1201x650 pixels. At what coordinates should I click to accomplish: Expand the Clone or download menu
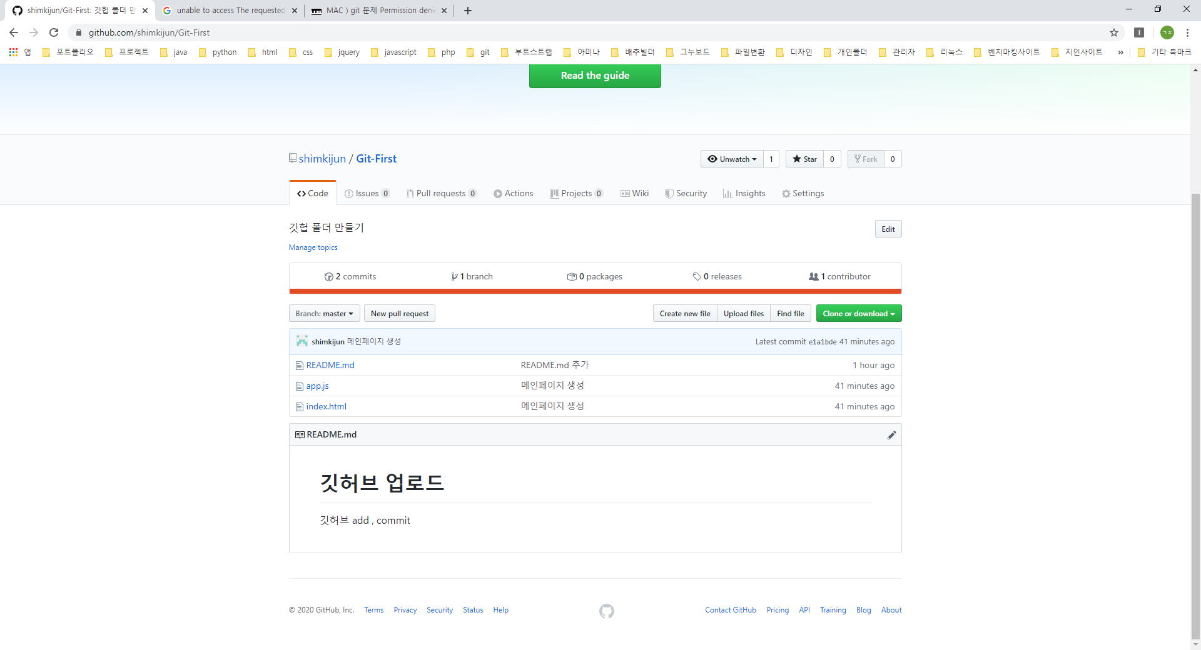click(859, 313)
